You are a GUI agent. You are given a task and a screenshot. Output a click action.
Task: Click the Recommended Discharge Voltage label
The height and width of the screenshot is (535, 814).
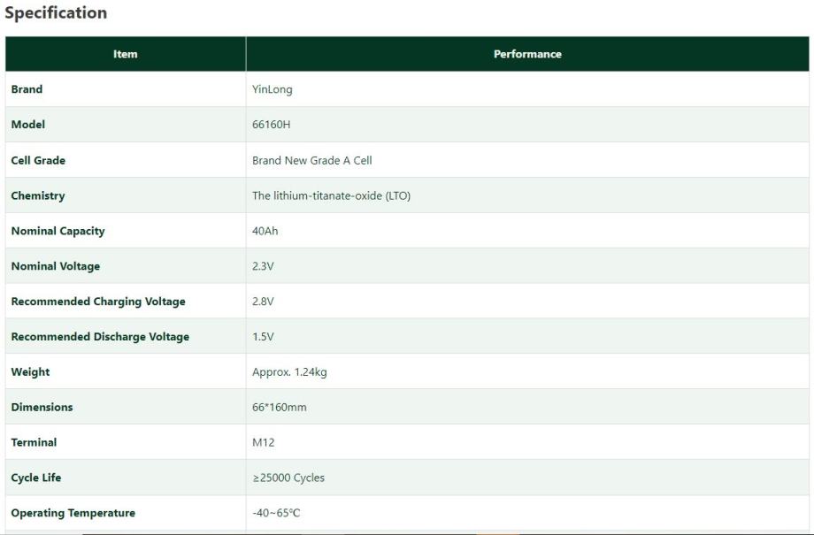100,337
